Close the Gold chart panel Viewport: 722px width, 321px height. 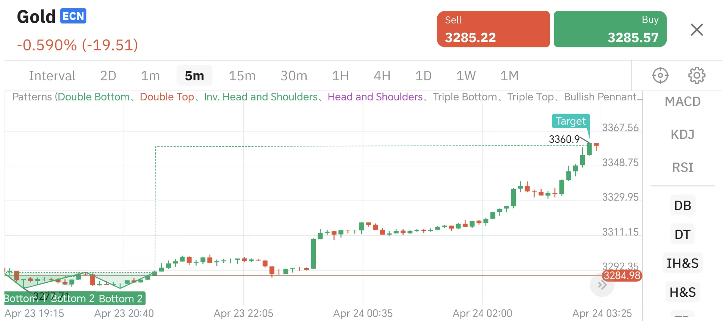pos(697,30)
